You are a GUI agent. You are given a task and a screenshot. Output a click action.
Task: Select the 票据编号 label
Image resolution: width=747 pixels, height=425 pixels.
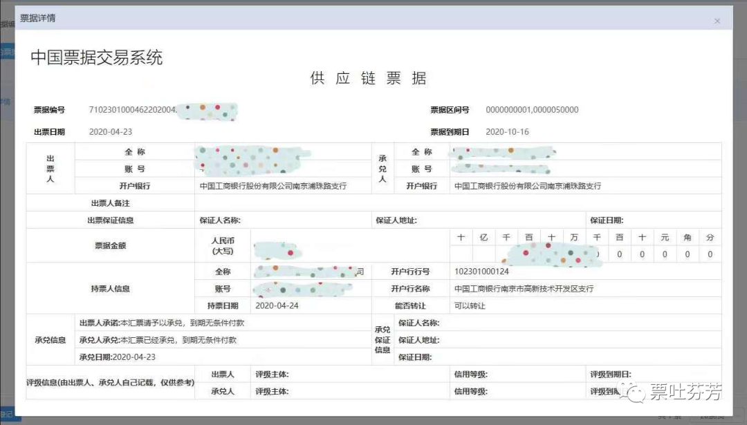tap(49, 110)
